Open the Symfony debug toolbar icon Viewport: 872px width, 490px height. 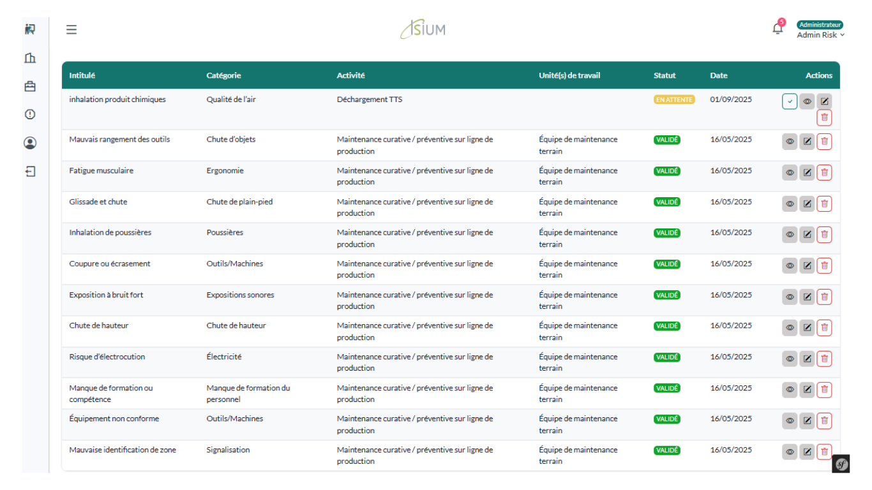(x=841, y=464)
